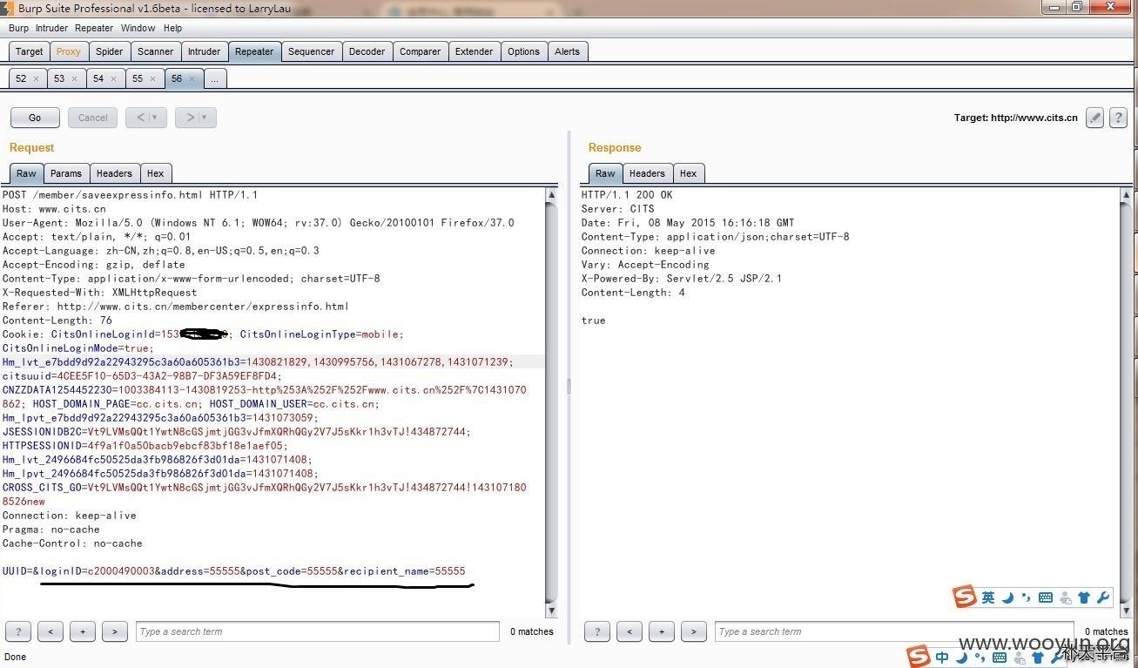Click the 'HTTP/1.1 200 OK' response line
1138x668 pixels.
(627, 195)
